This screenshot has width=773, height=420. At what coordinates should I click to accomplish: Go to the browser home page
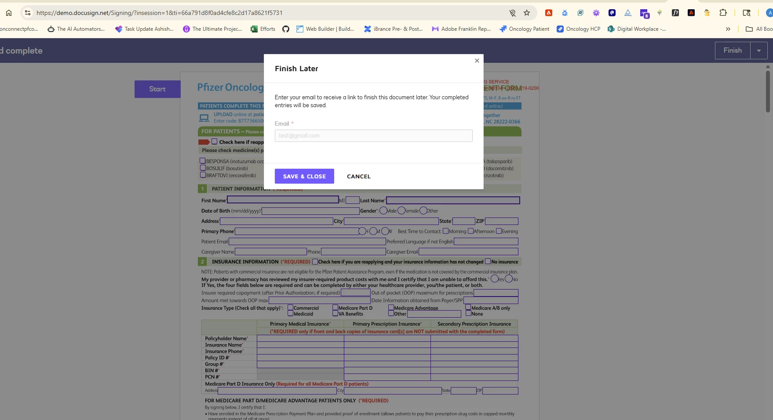tap(9, 13)
